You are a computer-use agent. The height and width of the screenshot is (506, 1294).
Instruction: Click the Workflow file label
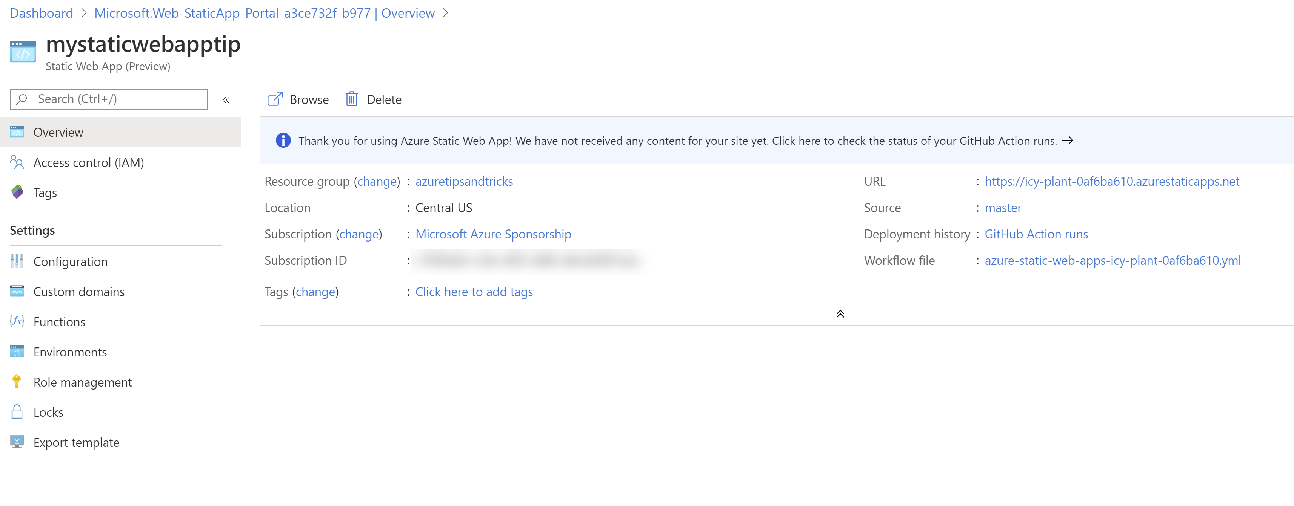click(899, 260)
